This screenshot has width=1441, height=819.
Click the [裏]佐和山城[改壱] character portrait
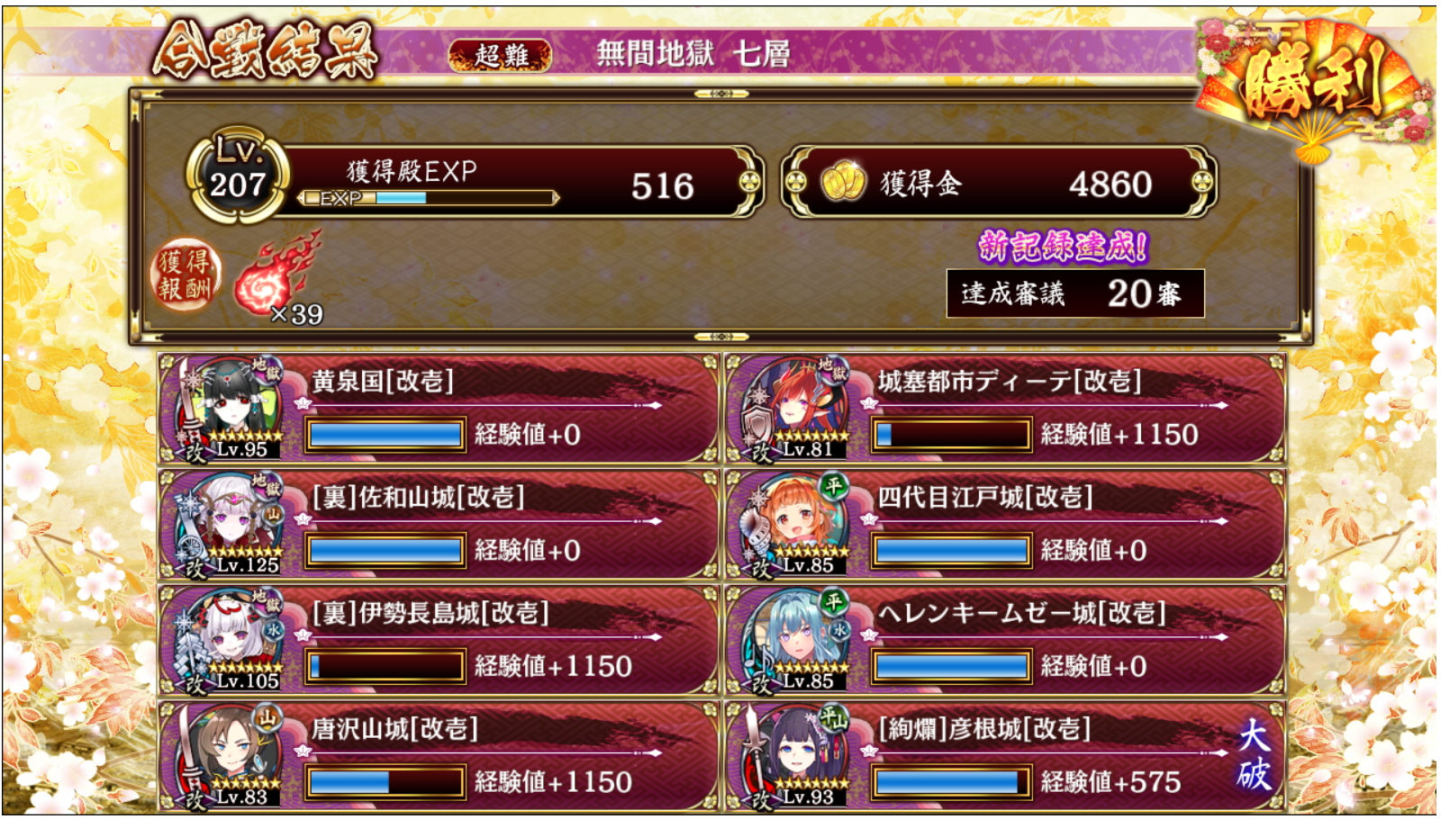pyautogui.click(x=230, y=525)
